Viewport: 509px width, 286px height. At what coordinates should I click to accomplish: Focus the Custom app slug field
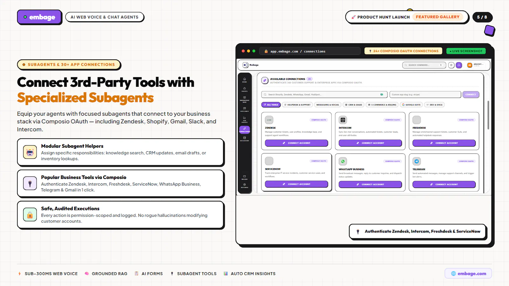coord(425,94)
